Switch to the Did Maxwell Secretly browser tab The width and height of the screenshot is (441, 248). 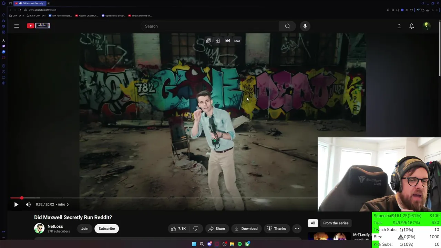pyautogui.click(x=30, y=3)
